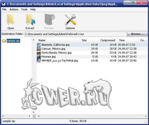Click the Extract toolbar icon

pyautogui.click(x=30, y=20)
